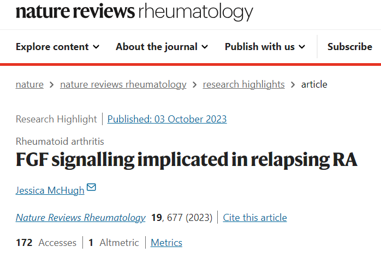Image resolution: width=381 pixels, height=271 pixels.
Task: Click the italic Nature Reviews Rheumatology journal link
Action: [81, 218]
